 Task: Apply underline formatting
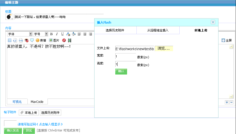coord(62,34)
